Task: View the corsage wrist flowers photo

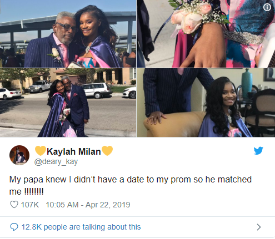Action: coord(206,34)
